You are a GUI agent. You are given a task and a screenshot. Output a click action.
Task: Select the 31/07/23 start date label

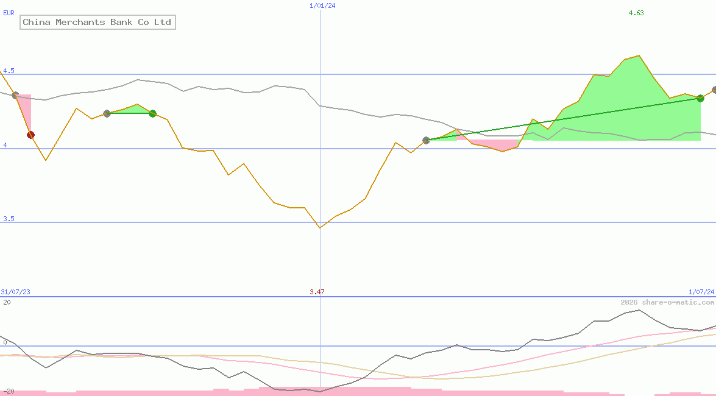coord(15,292)
